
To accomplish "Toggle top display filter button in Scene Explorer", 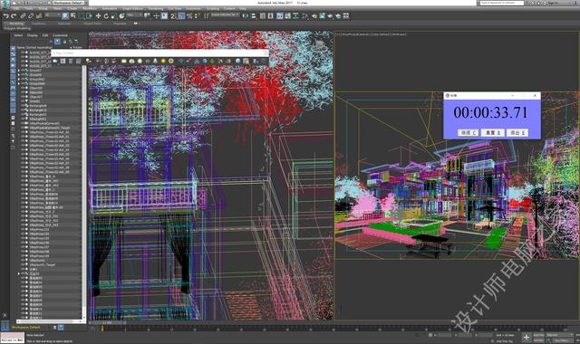I will [13, 48].
